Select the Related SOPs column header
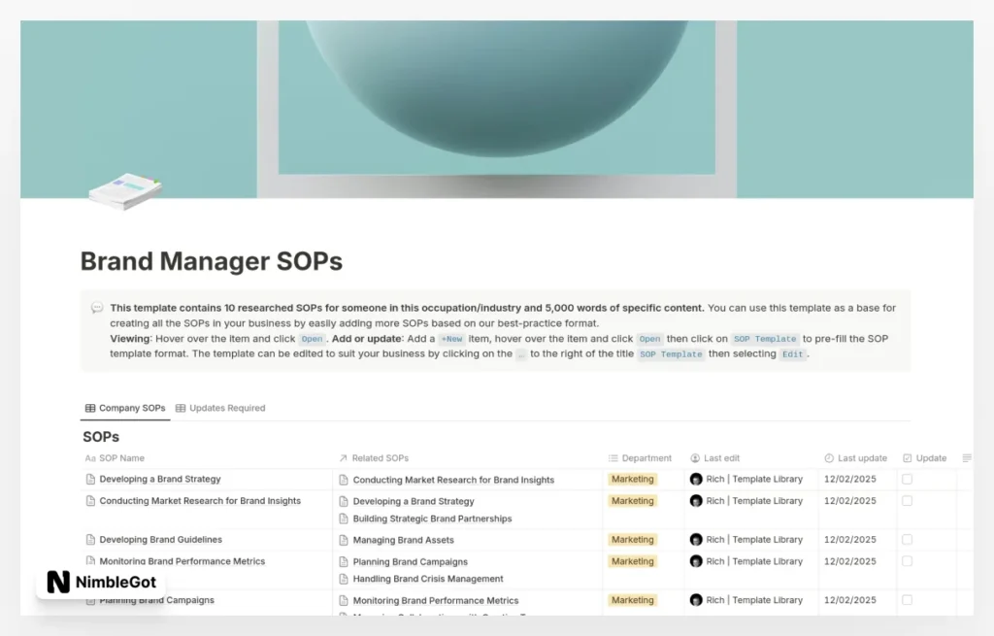 point(379,457)
